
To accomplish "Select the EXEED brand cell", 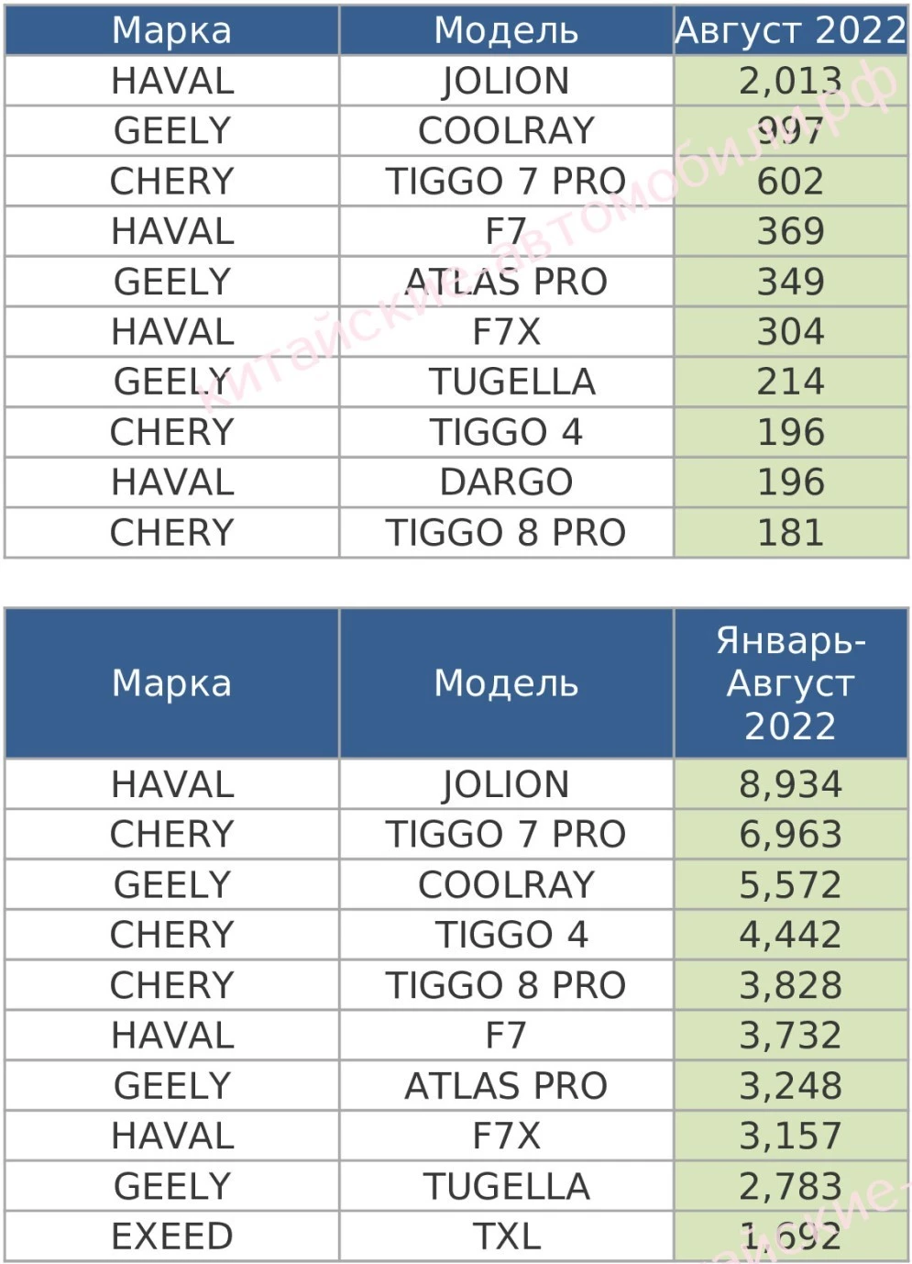I will tap(171, 1236).
